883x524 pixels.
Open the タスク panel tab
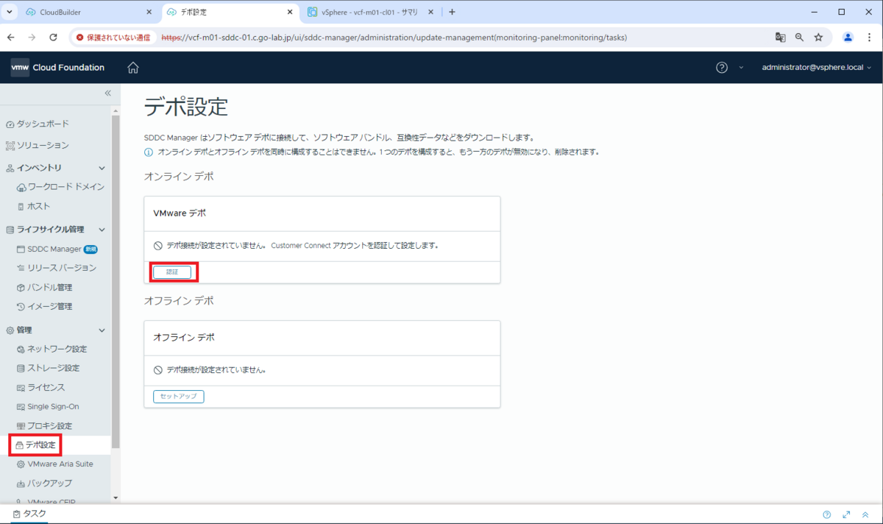coord(29,514)
